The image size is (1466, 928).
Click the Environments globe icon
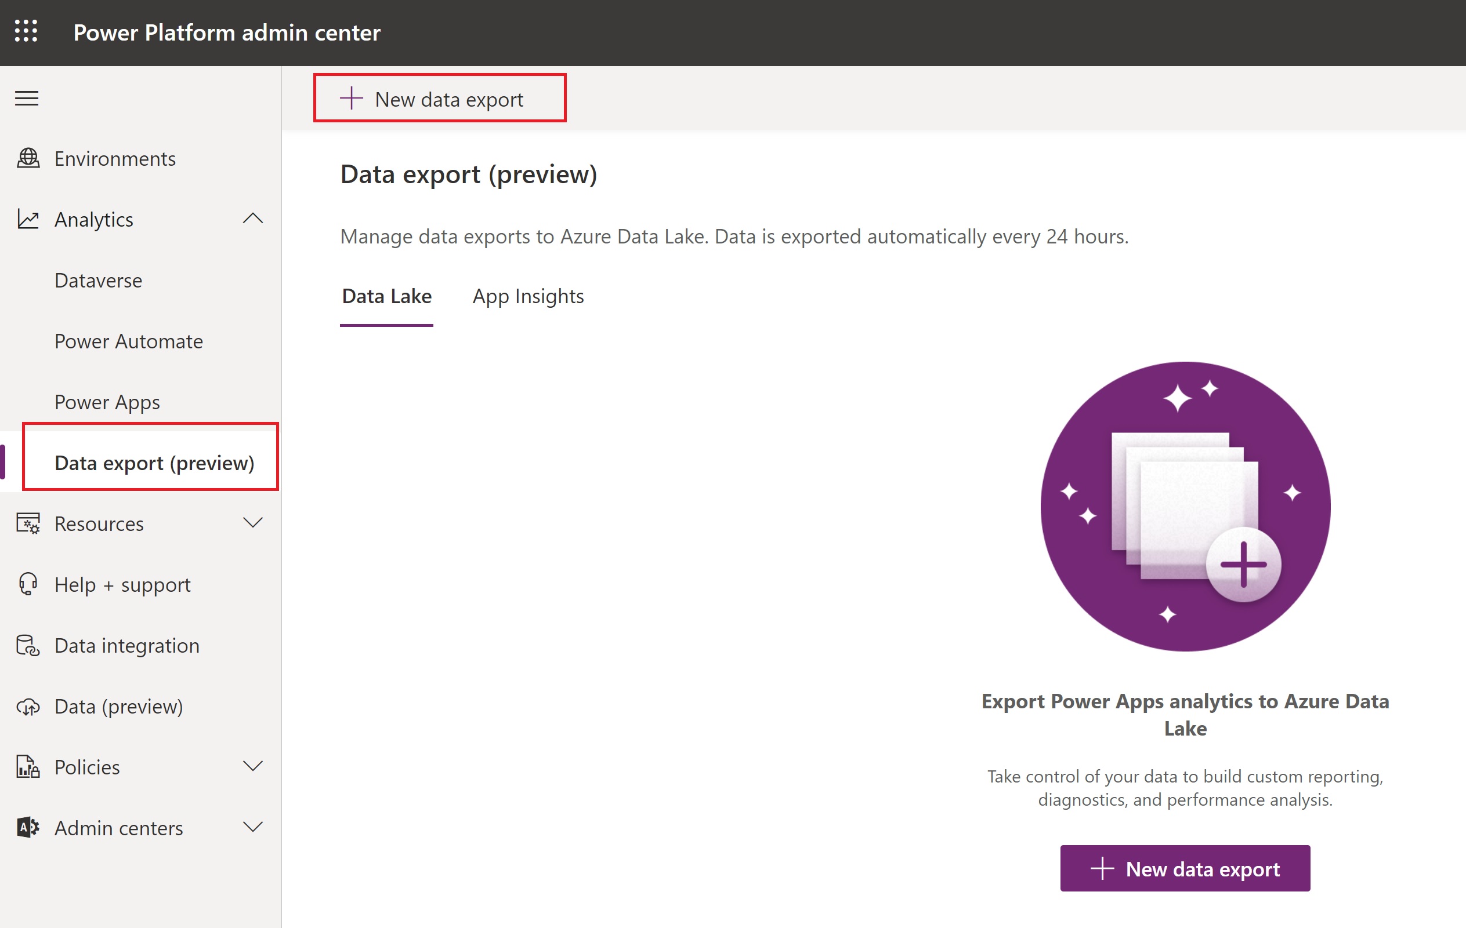pos(28,158)
